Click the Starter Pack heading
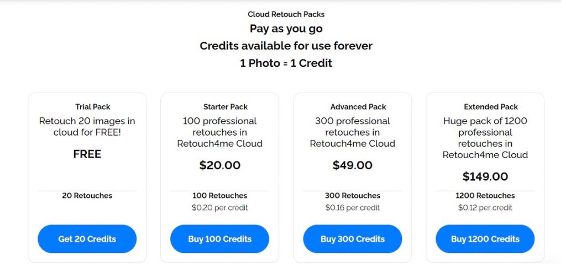566x269 pixels. click(226, 107)
